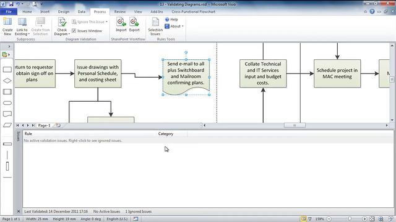This screenshot has height=222, width=396.
Task: Click the Help icon in Rules Tools
Action: click(x=167, y=19)
